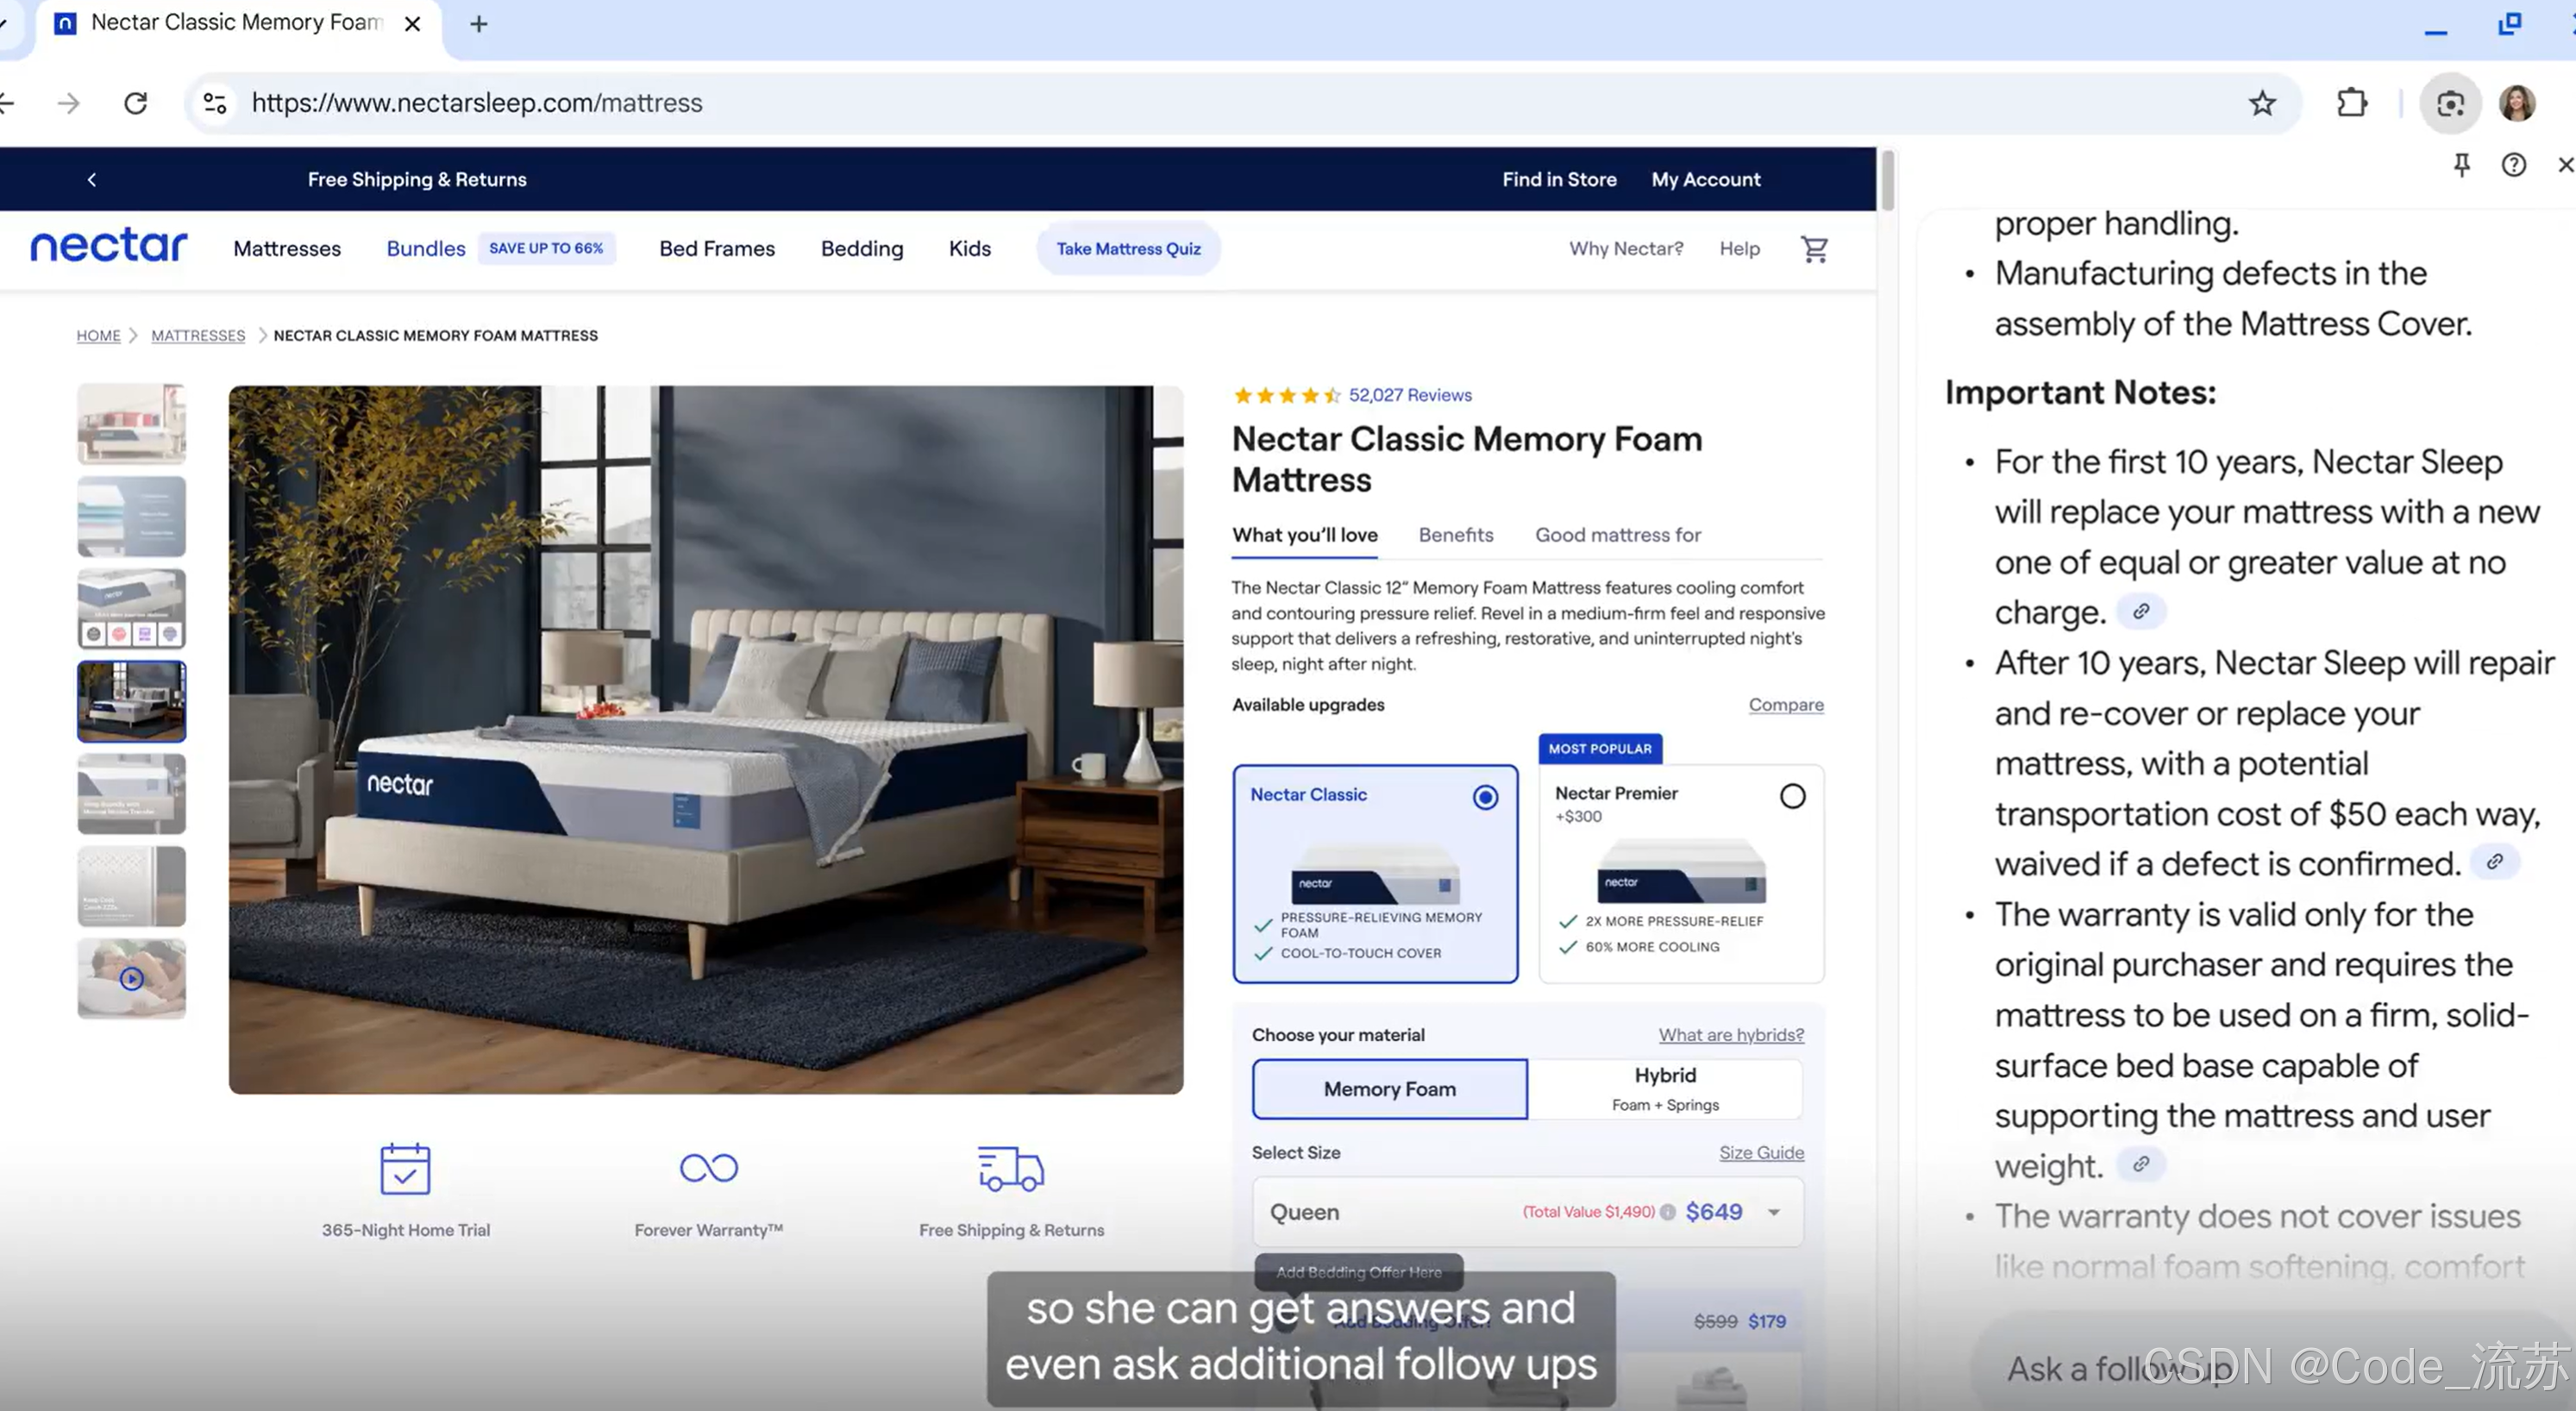Reload the page with the refresh icon

pos(135,103)
